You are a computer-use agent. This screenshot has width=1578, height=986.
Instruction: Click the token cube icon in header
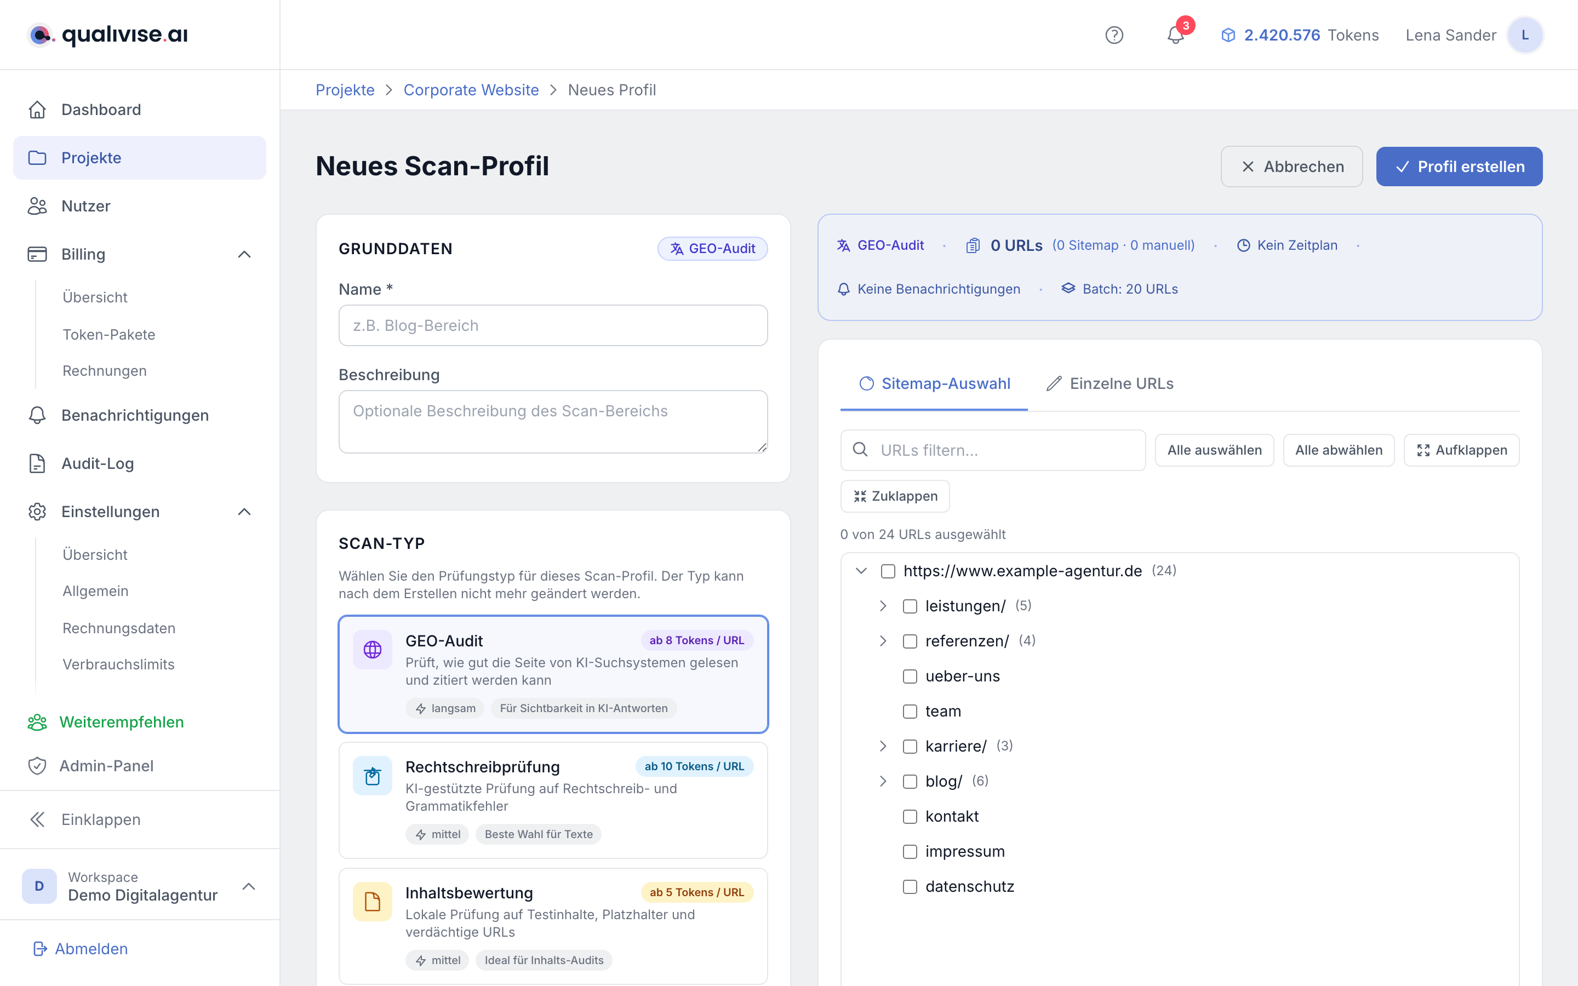pos(1228,35)
